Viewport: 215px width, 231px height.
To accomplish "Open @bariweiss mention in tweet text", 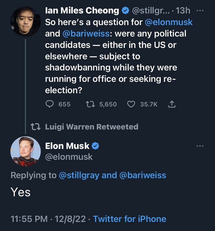I will click(86, 33).
